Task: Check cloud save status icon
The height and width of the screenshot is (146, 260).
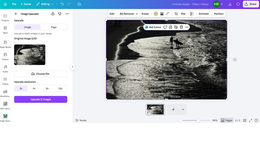Action: pos(79,4)
